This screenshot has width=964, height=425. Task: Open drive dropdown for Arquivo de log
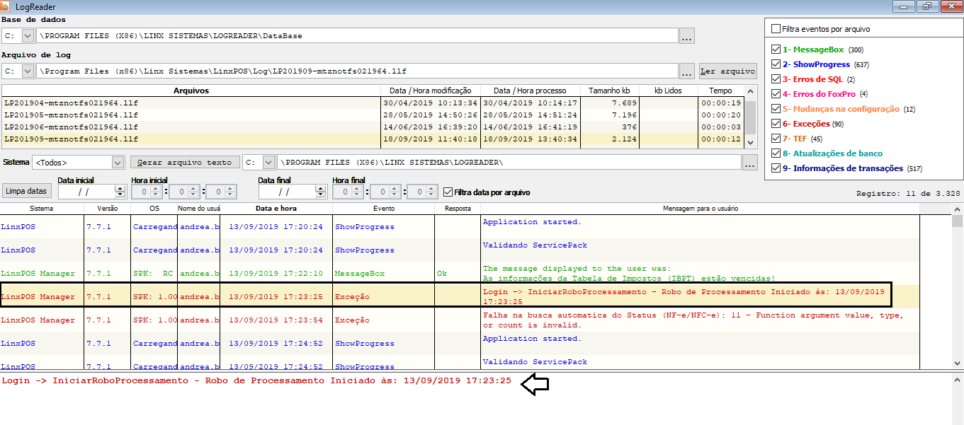click(28, 71)
